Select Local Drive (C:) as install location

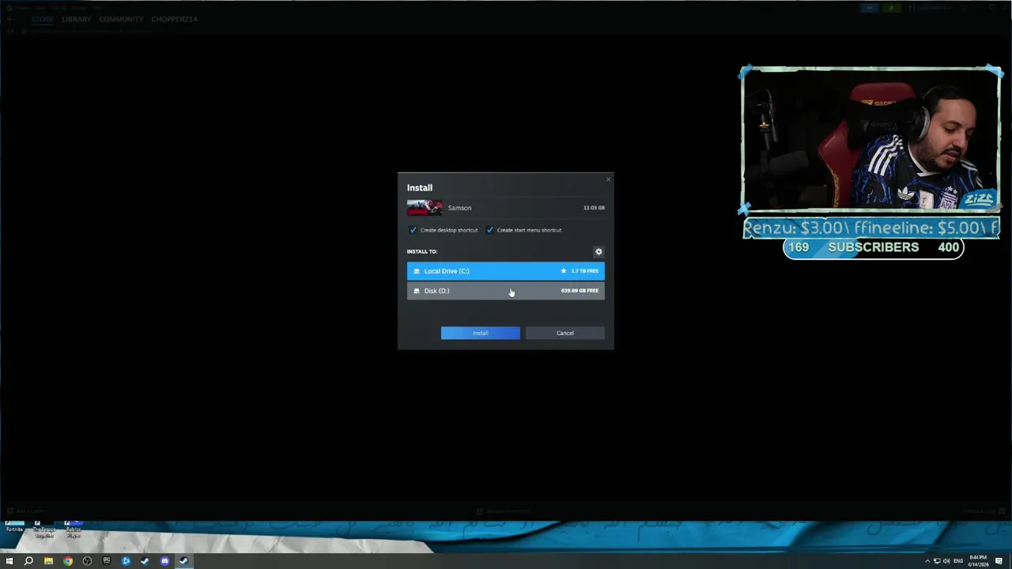click(505, 271)
